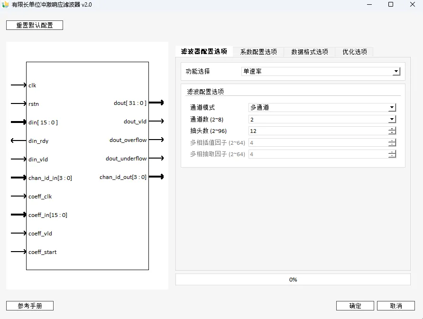Cancel with the 取消 button
Image resolution: width=423 pixels, height=319 pixels.
pyautogui.click(x=396, y=306)
